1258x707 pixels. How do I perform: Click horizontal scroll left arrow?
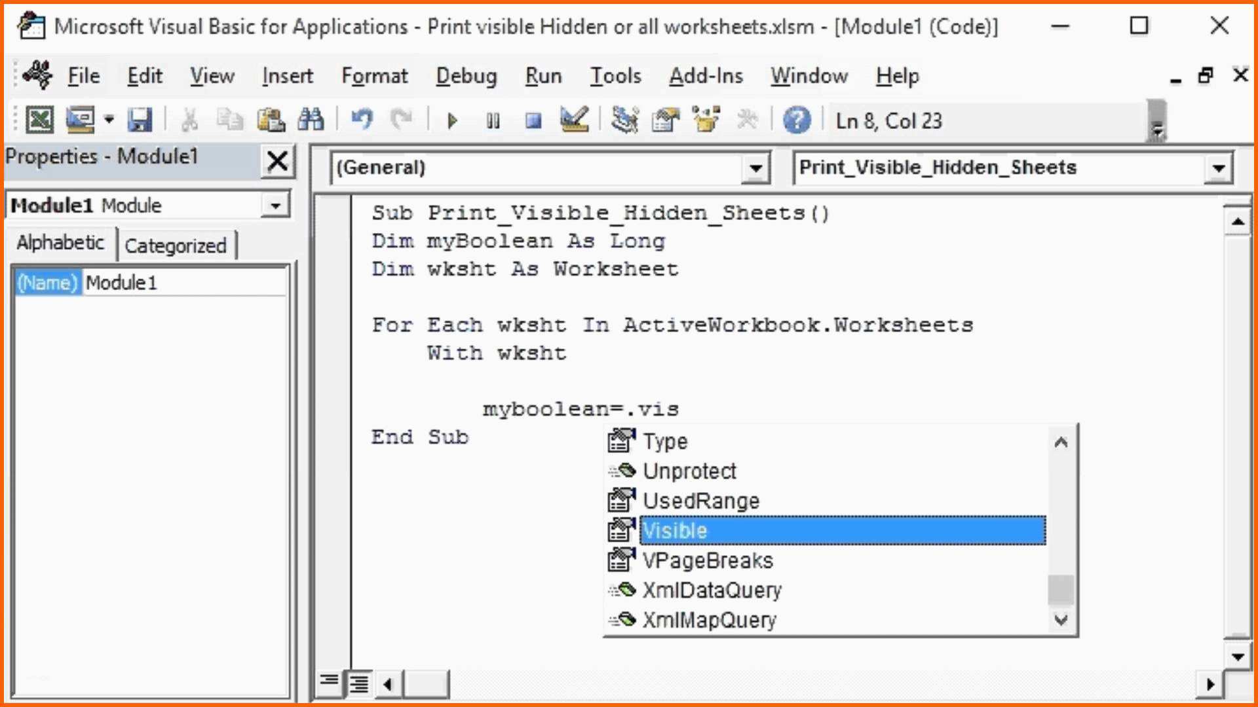click(388, 685)
